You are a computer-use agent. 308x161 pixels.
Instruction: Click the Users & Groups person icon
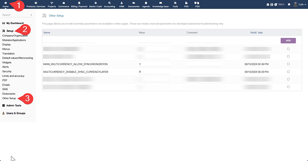[4, 113]
